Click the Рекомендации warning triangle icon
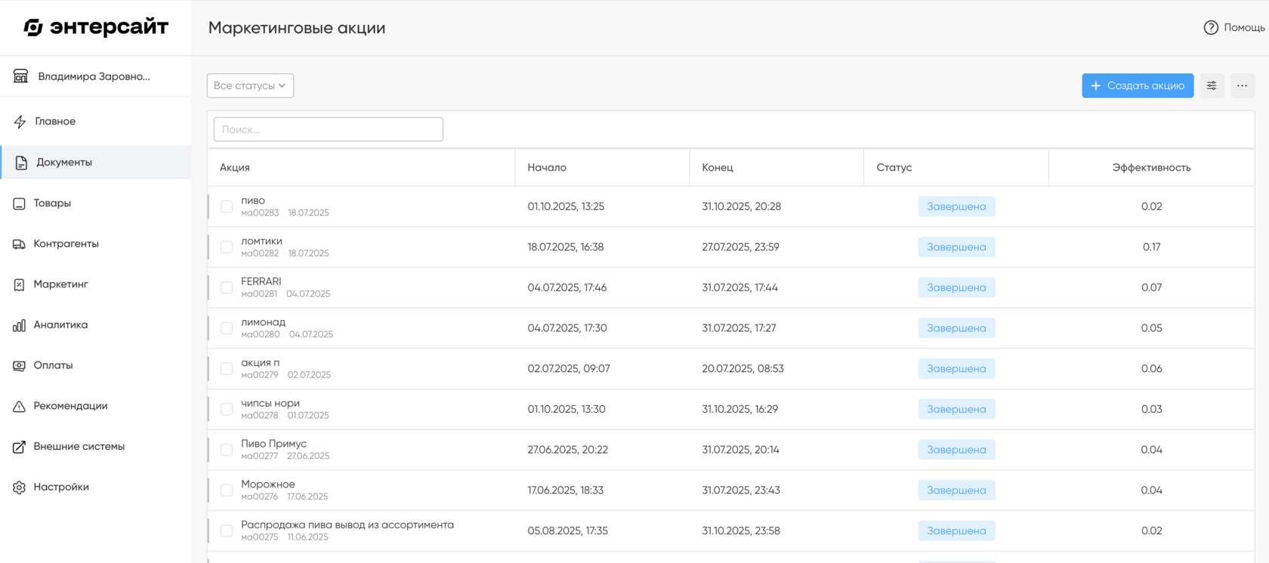Image resolution: width=1269 pixels, height=563 pixels. coord(20,407)
